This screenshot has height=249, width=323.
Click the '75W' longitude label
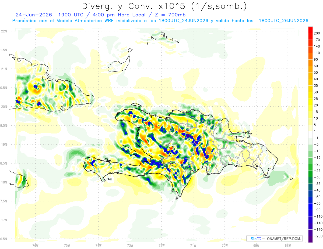[67, 245]
